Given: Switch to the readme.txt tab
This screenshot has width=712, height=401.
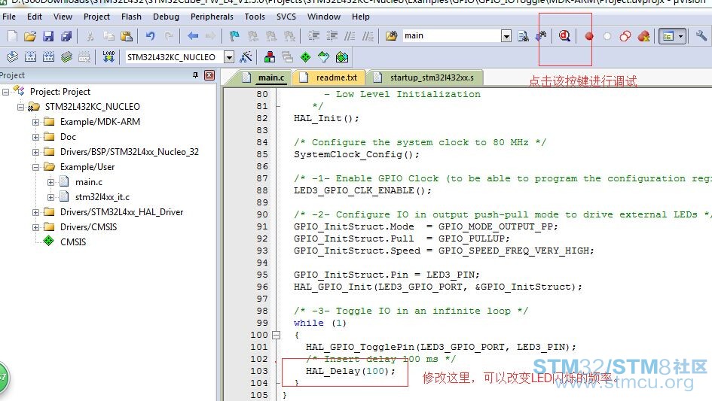Looking at the screenshot, I should (331, 77).
